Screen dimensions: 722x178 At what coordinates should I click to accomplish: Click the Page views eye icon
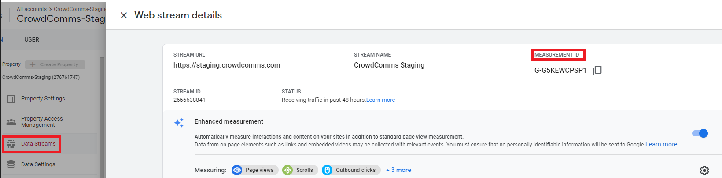coord(237,170)
